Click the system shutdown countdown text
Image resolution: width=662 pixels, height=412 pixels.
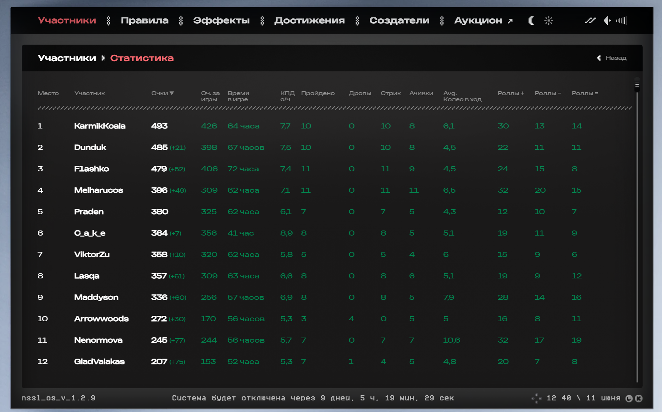pos(313,398)
